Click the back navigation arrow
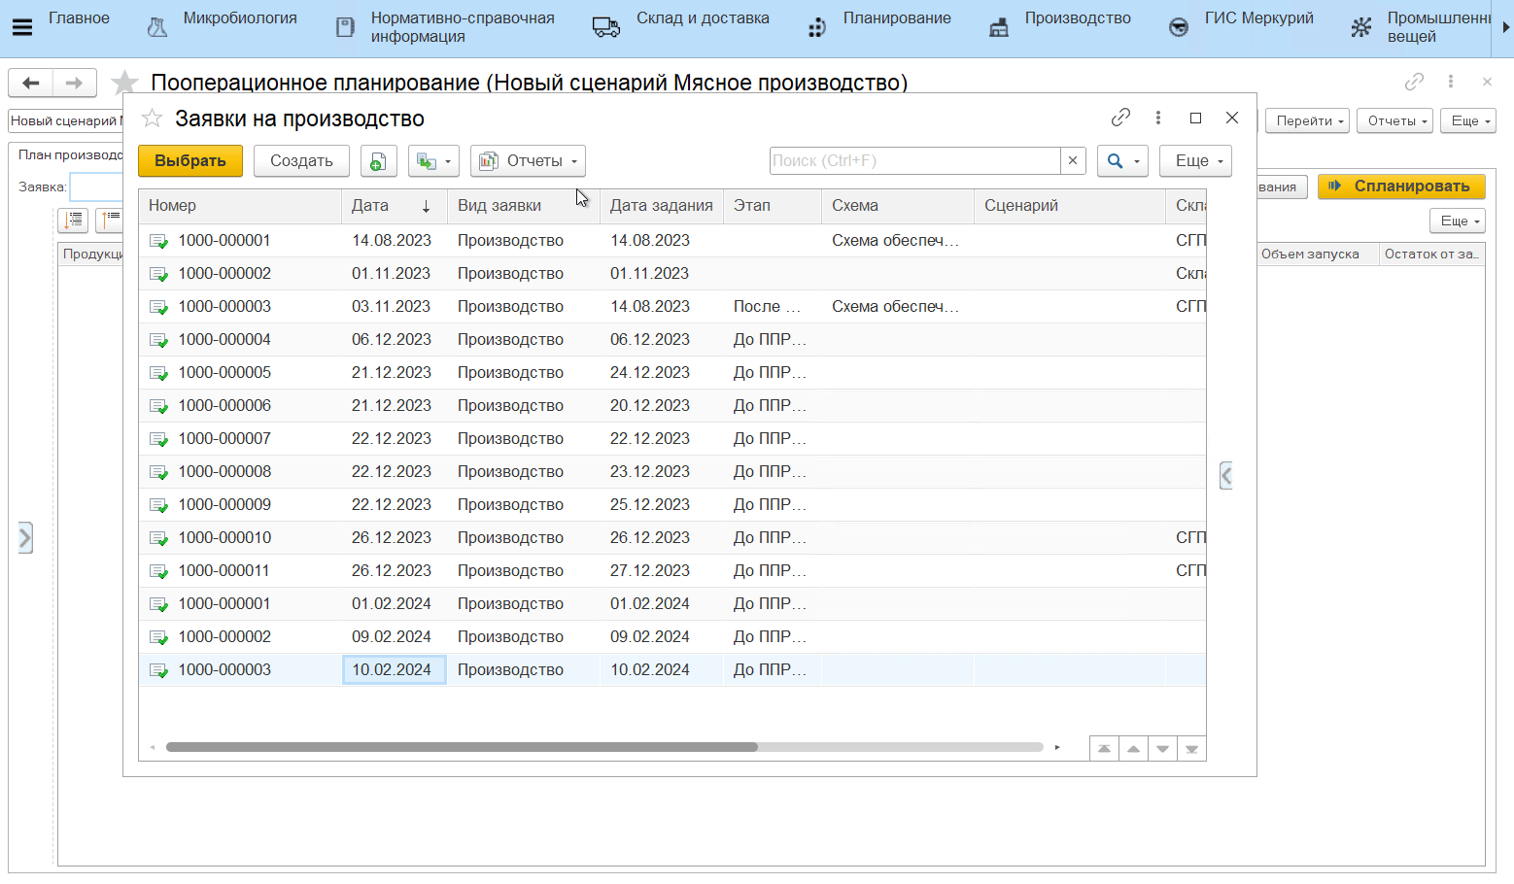Viewport: 1514px width, 884px height. pos(31,84)
